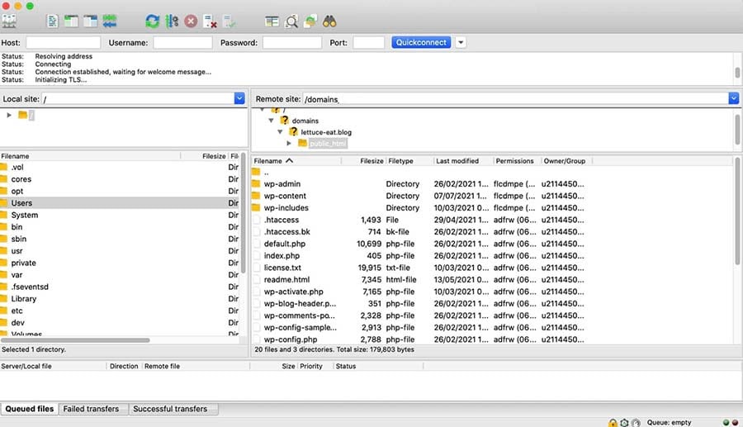
Task: Toggle synchronized browsing
Action: coord(310,21)
